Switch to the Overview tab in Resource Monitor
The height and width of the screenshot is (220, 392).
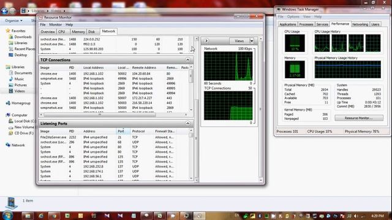pyautogui.click(x=48, y=32)
